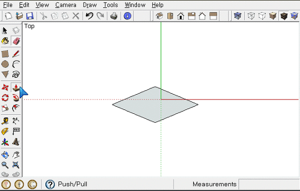The image size is (300, 191).
Task: Click the Text label tool
Action: pos(16,132)
